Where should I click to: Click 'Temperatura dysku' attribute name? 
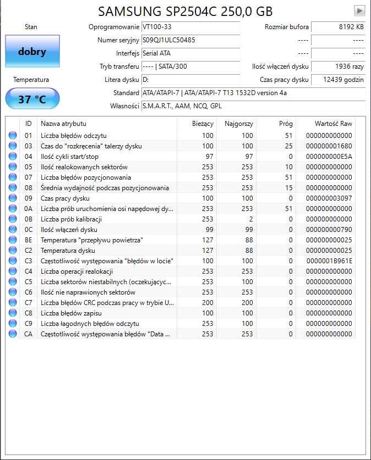click(x=68, y=251)
